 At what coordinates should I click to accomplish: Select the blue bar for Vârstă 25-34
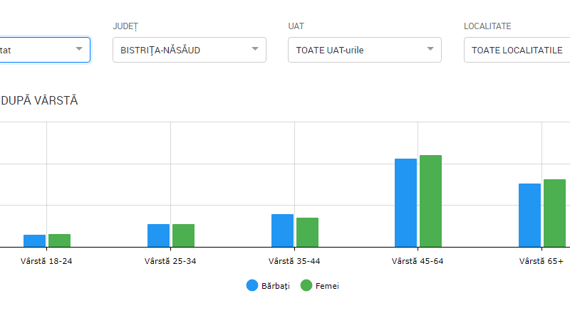point(158,235)
